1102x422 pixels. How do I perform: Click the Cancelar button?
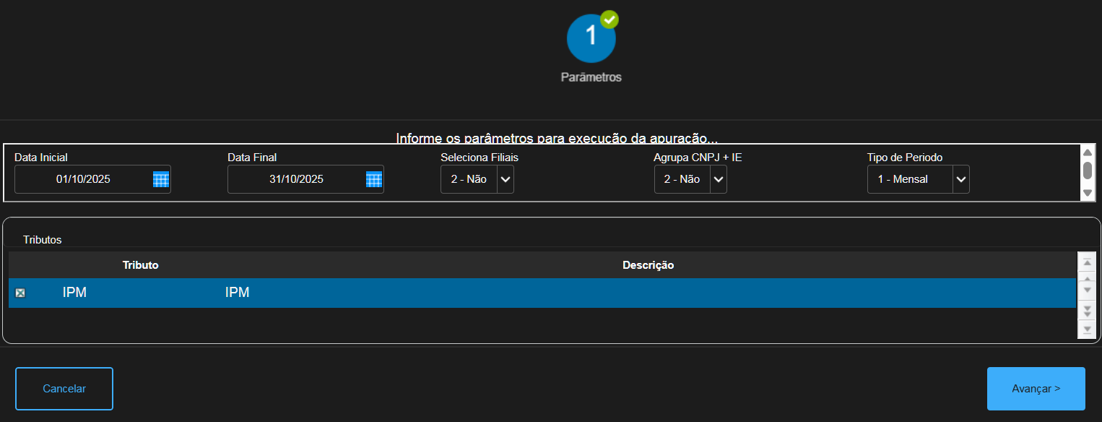[x=64, y=389]
